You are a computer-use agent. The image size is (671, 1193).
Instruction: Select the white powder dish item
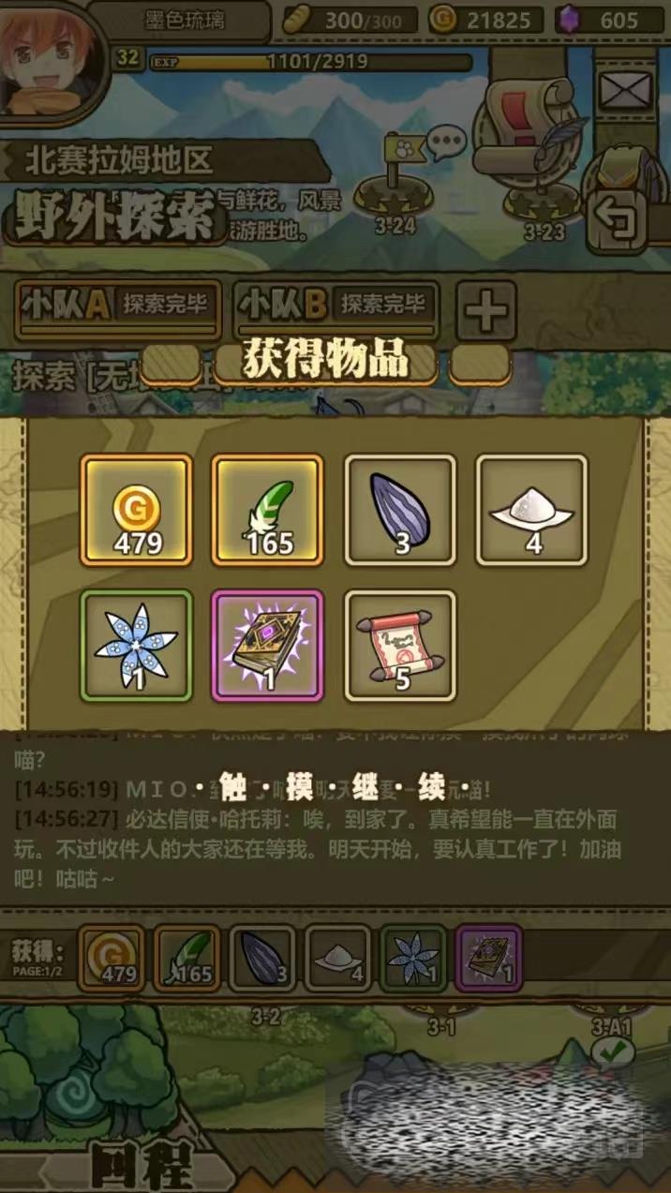tap(532, 511)
